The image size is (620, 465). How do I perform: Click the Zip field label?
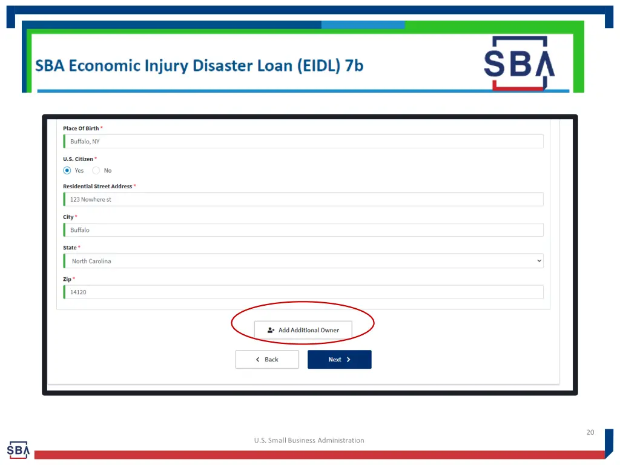67,279
